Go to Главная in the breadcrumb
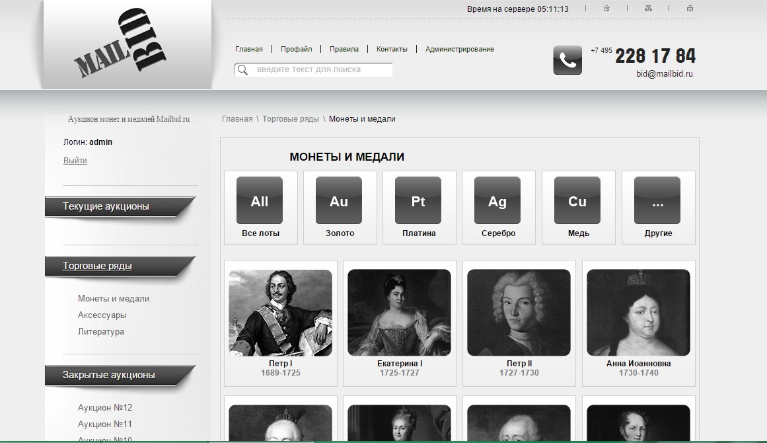Image resolution: width=767 pixels, height=443 pixels. coord(237,119)
